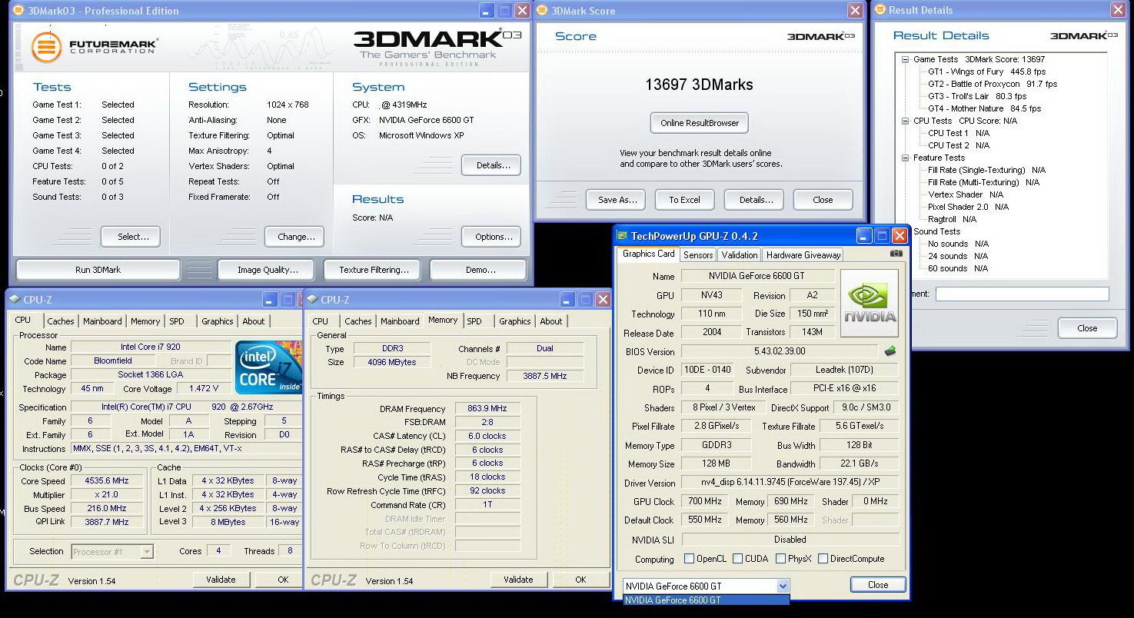Open the Hardware Giveaway tab in GPU-Z
The height and width of the screenshot is (618, 1134).
point(803,254)
